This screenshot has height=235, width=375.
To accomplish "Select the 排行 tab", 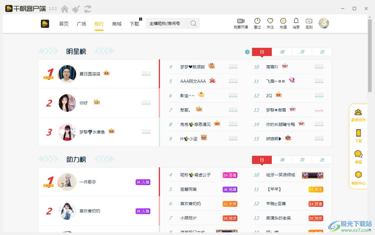I will pyautogui.click(x=99, y=24).
